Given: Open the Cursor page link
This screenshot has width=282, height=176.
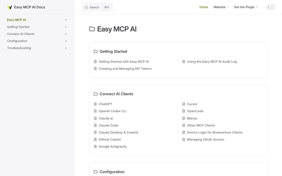Looking at the screenshot, I should (192, 104).
